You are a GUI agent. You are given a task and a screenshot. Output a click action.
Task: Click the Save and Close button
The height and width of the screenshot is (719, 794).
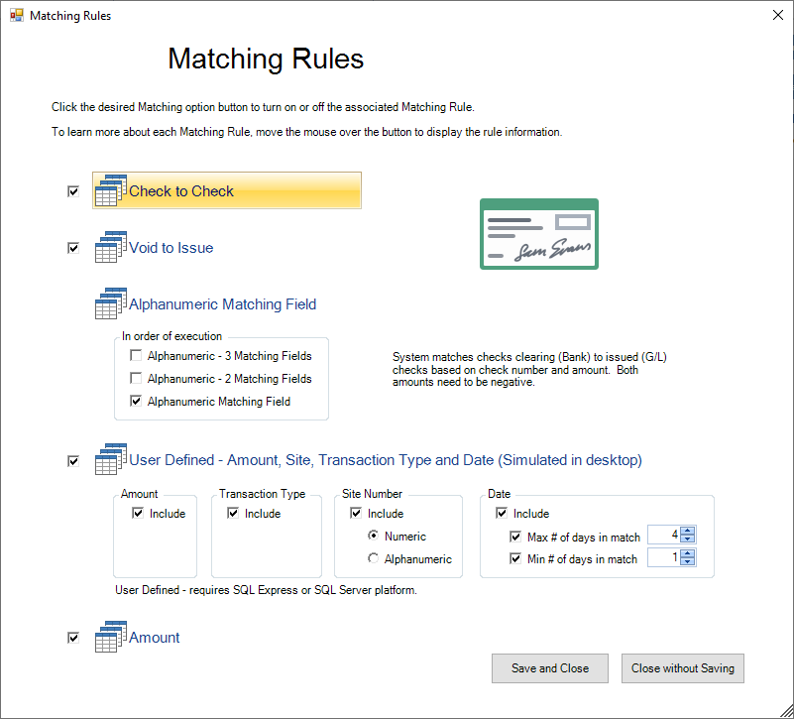tap(550, 668)
